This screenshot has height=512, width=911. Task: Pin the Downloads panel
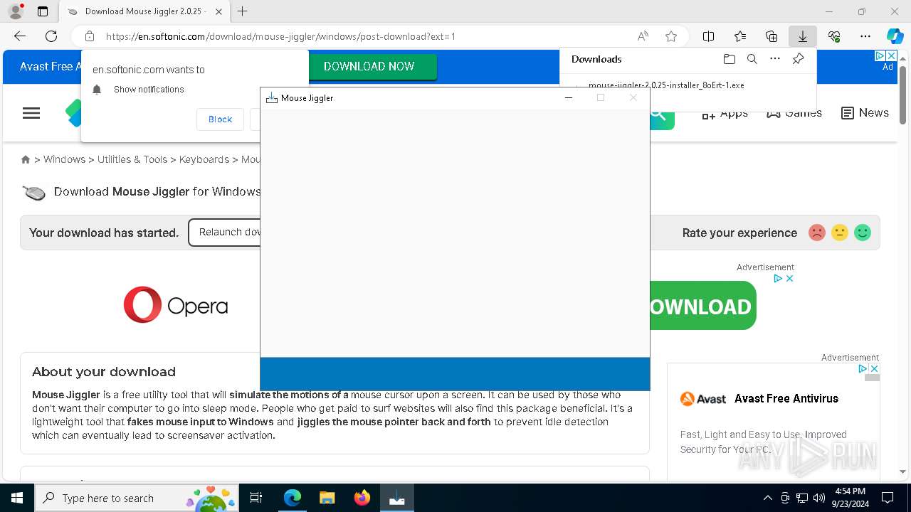point(799,59)
